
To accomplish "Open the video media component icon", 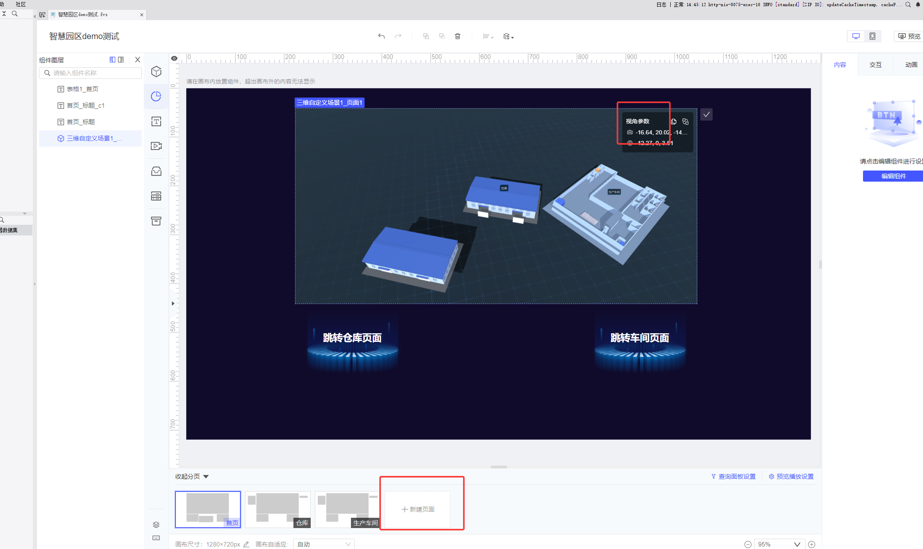I will (156, 146).
